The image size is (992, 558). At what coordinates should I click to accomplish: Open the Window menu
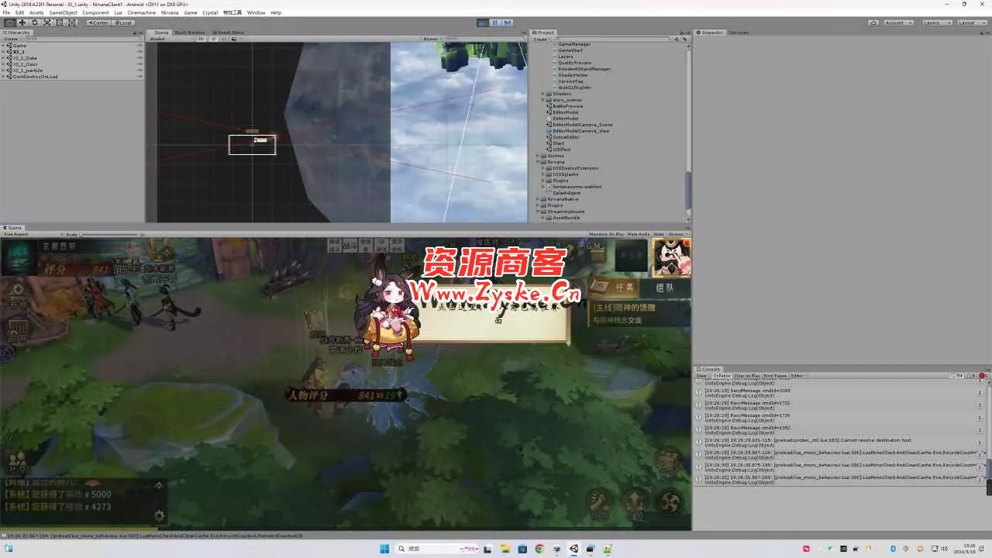point(256,12)
